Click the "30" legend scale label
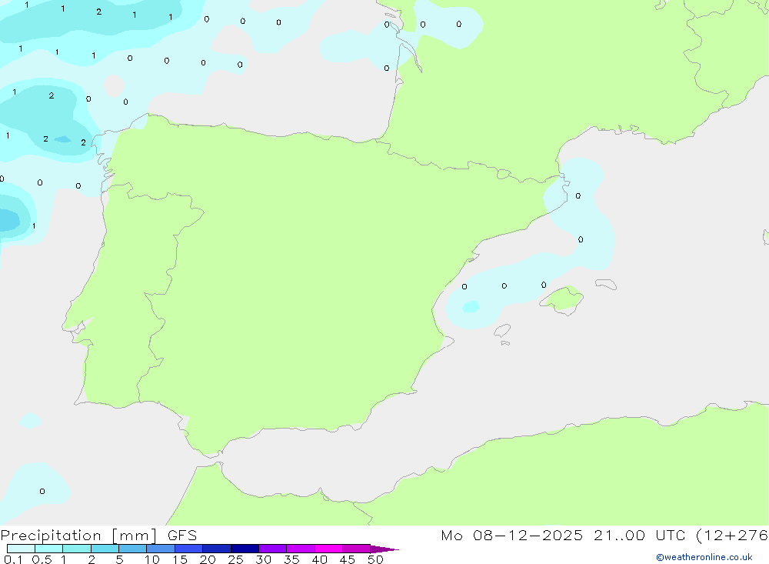Image resolution: width=769 pixels, height=564 pixels. coord(264,559)
